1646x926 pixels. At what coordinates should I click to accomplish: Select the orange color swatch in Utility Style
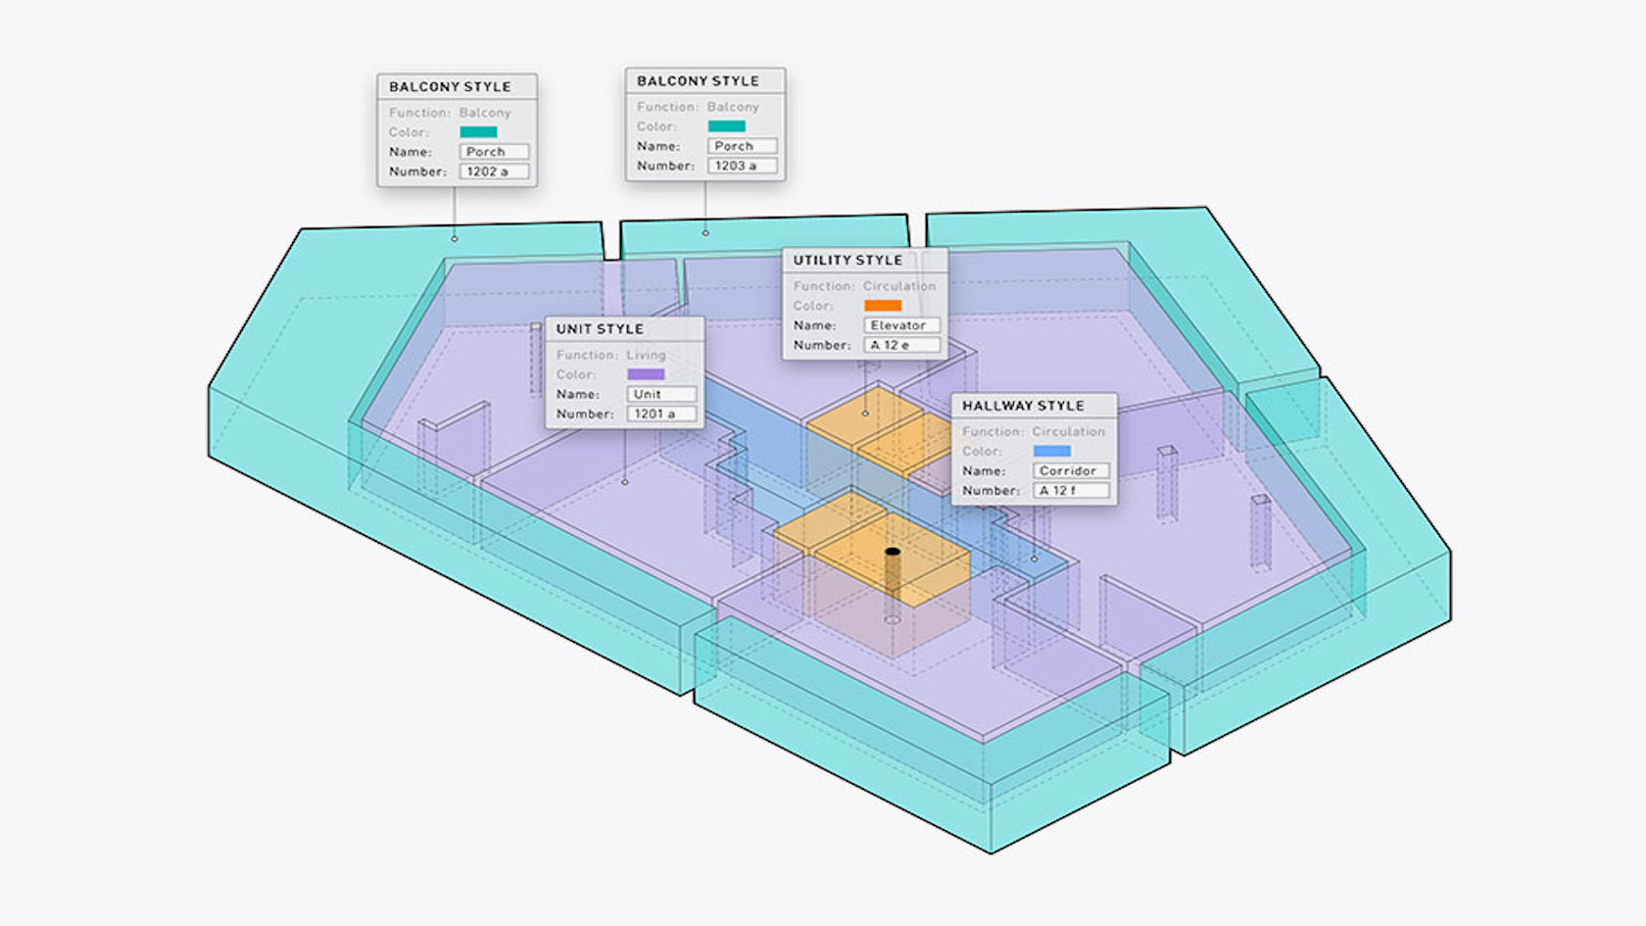883,306
